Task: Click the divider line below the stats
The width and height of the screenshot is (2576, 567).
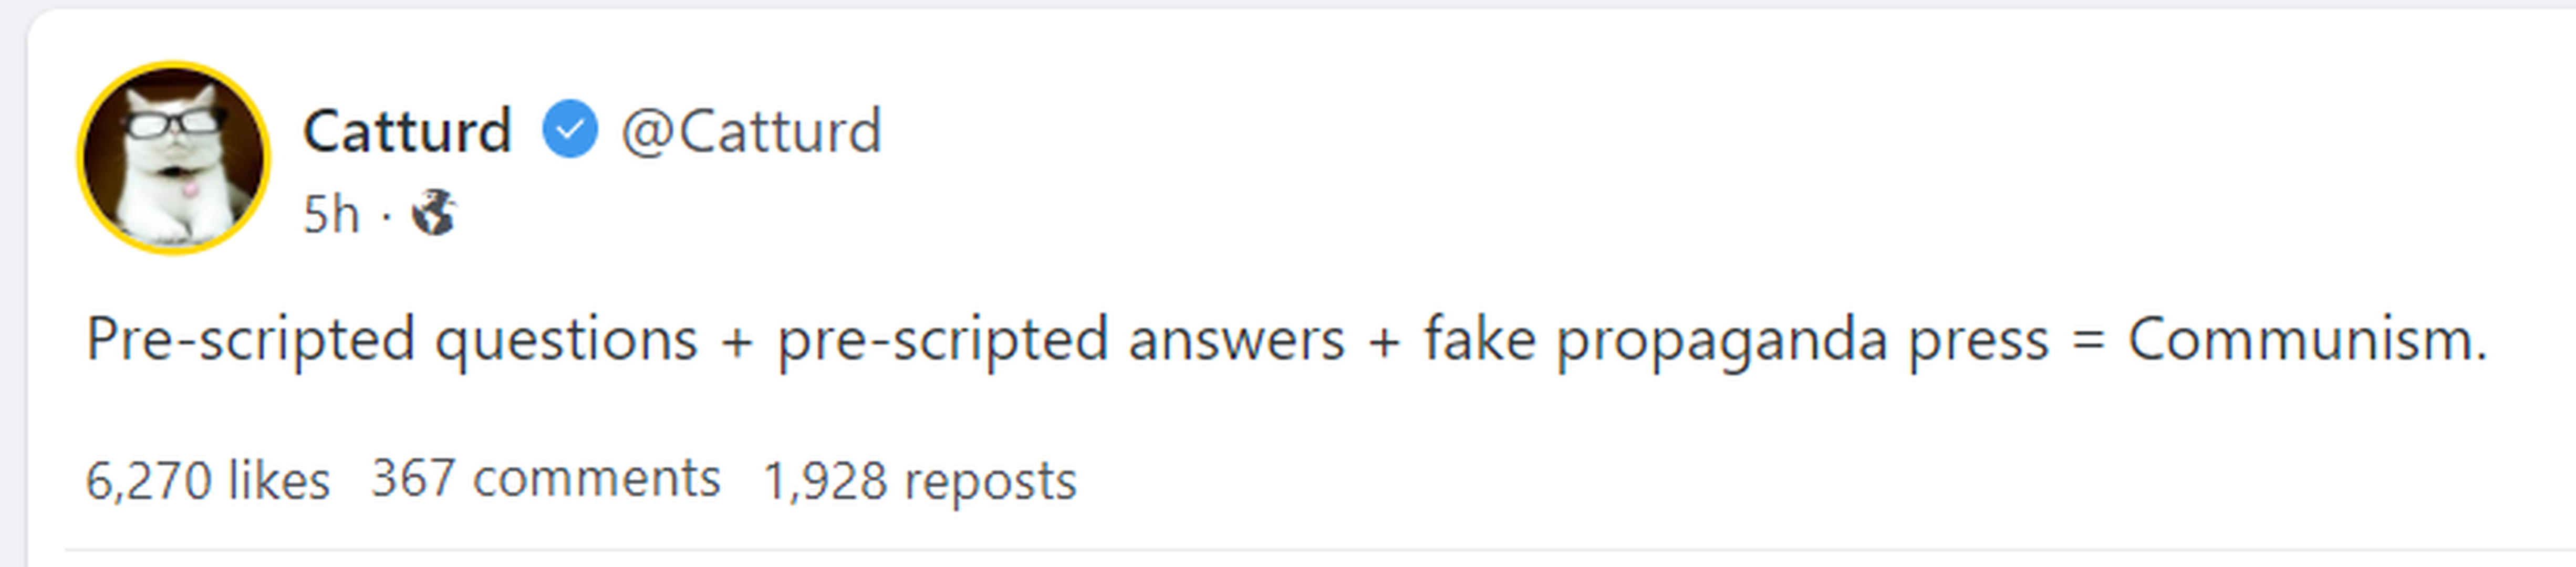Action: (x=1300, y=548)
